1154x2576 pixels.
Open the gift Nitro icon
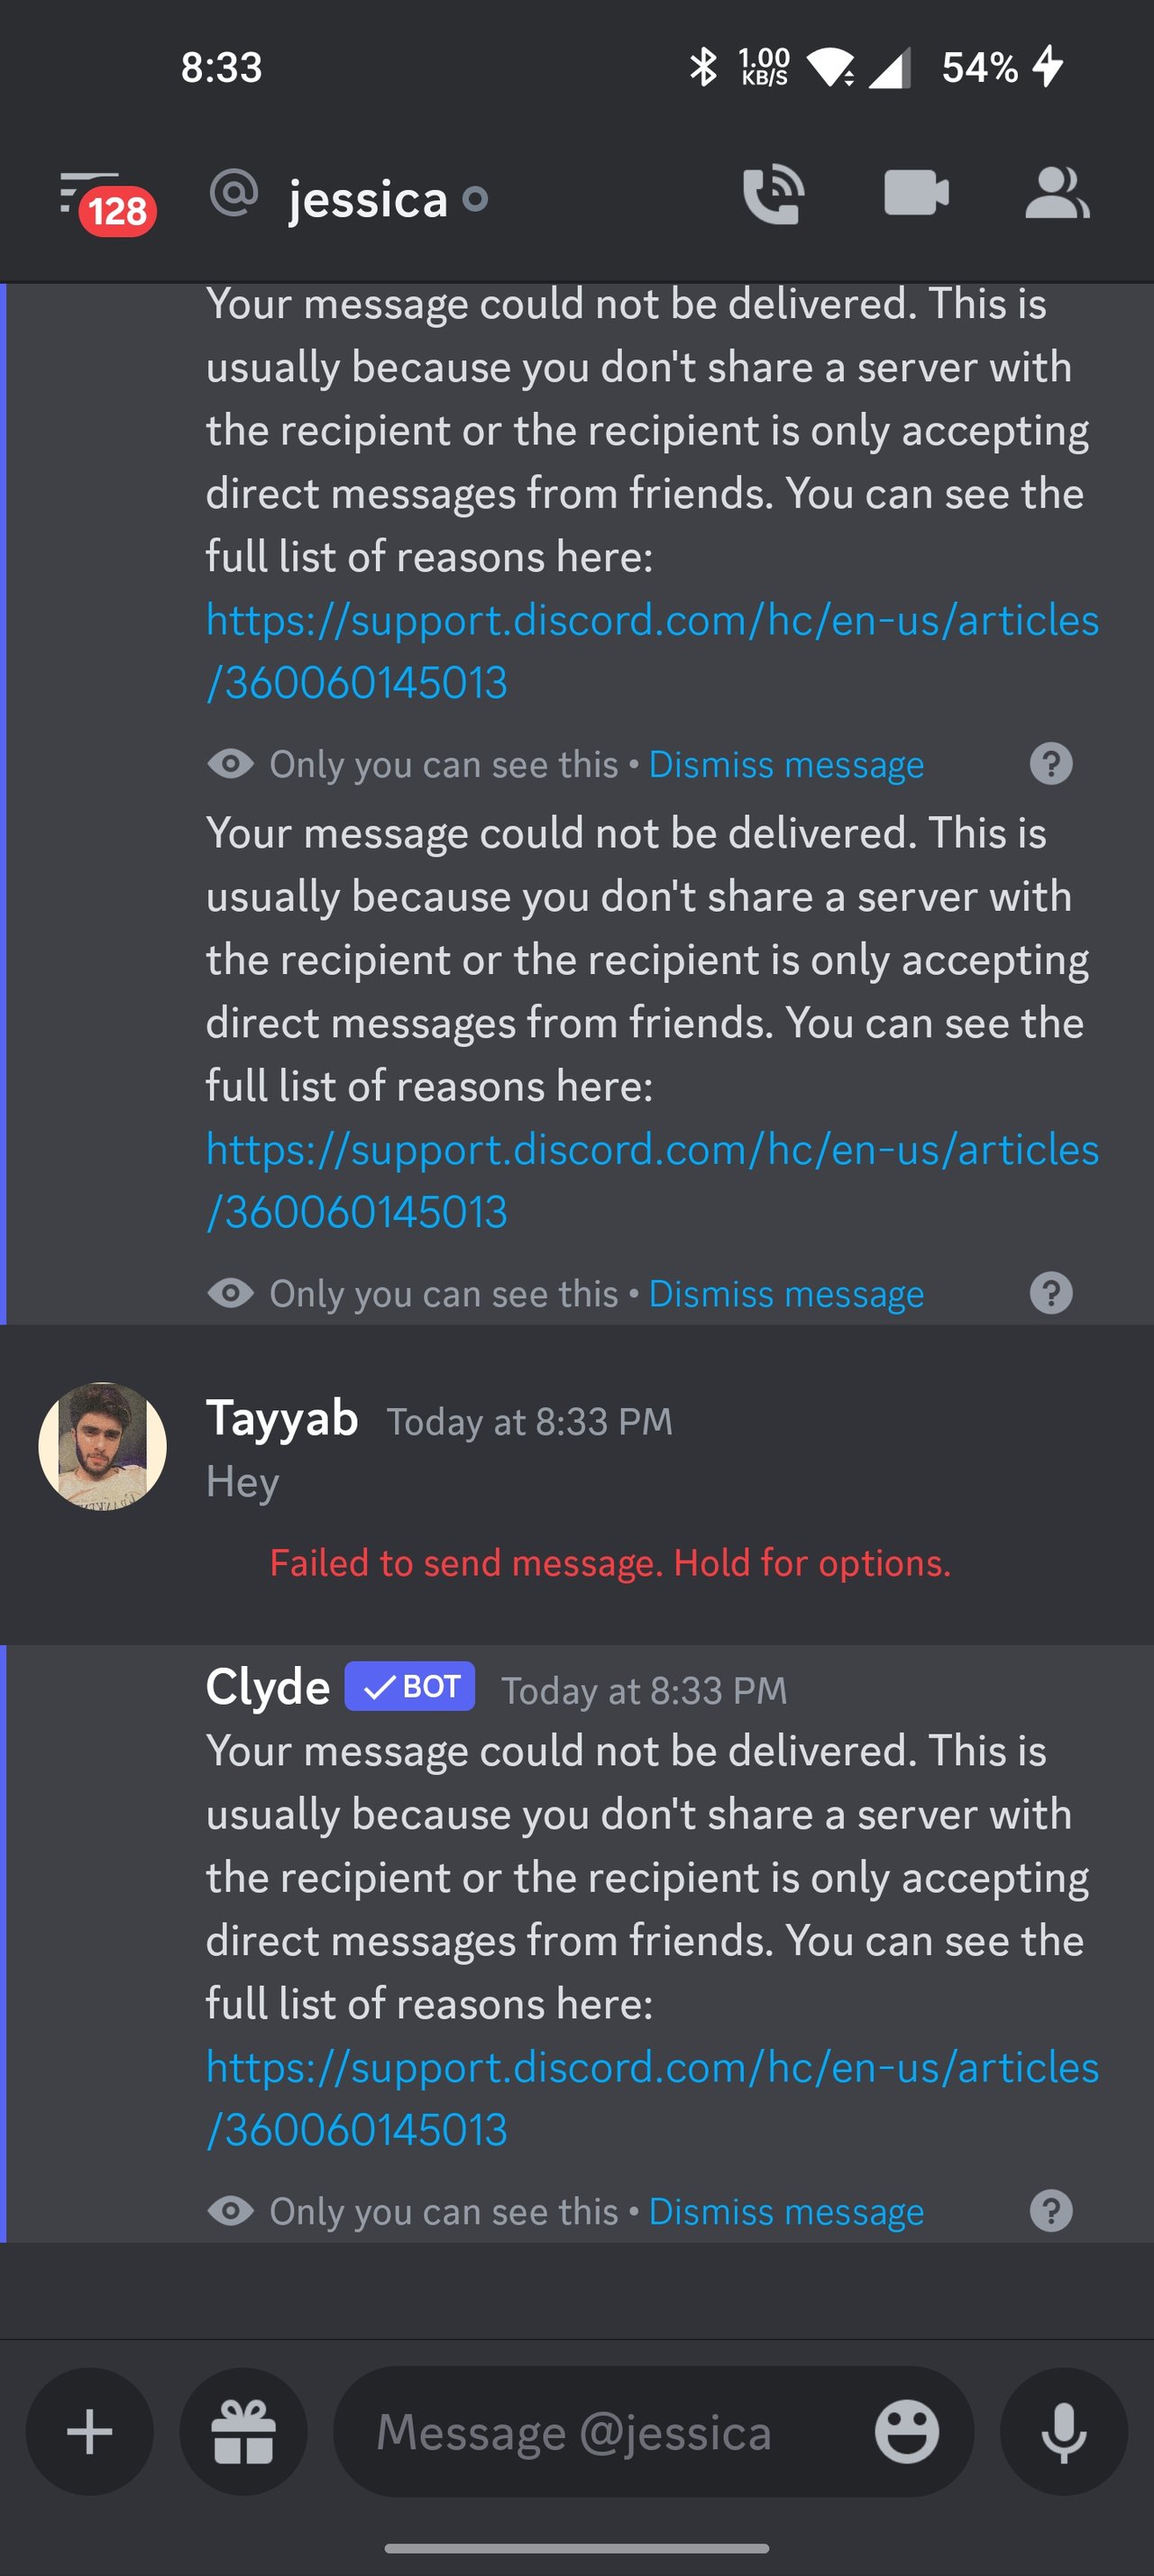click(243, 2431)
